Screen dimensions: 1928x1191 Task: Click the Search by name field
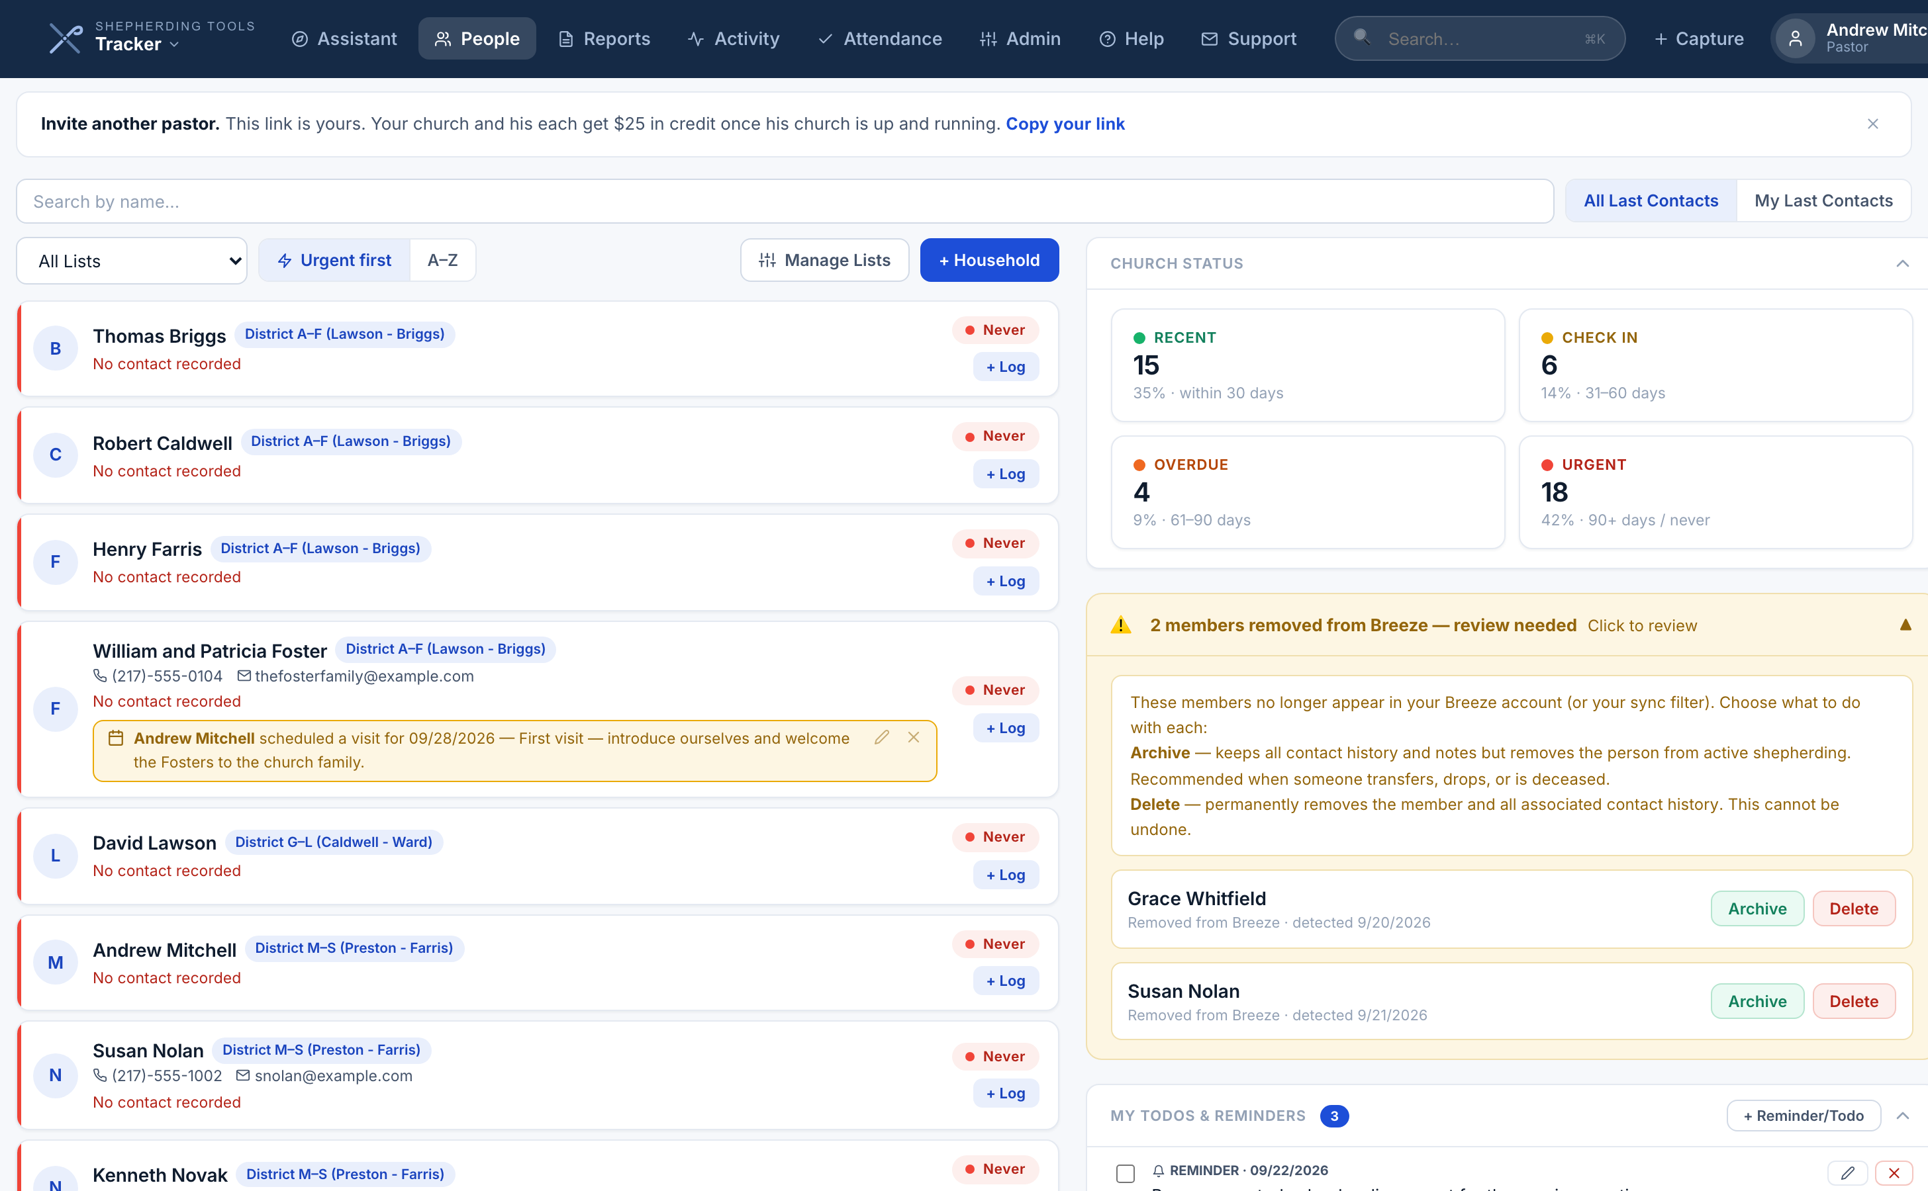[785, 201]
